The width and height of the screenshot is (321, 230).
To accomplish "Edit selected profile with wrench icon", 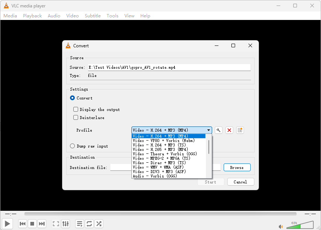I will 219,130.
